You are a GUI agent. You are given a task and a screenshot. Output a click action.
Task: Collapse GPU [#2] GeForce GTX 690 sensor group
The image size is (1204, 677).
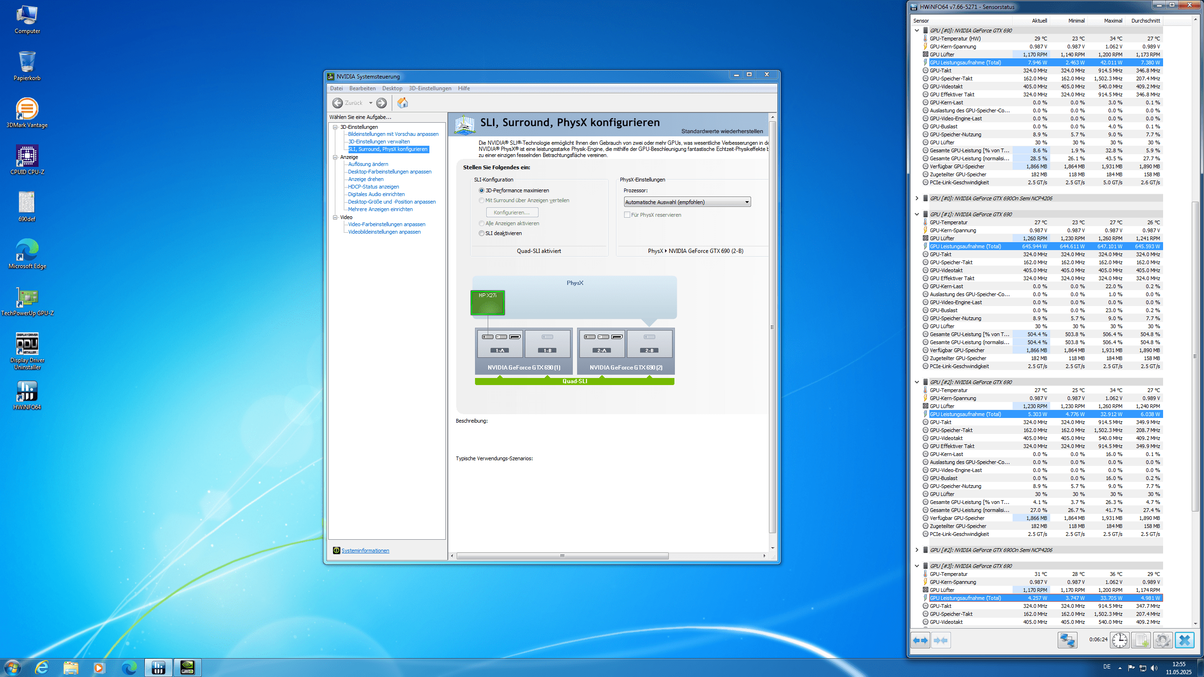pyautogui.click(x=917, y=382)
